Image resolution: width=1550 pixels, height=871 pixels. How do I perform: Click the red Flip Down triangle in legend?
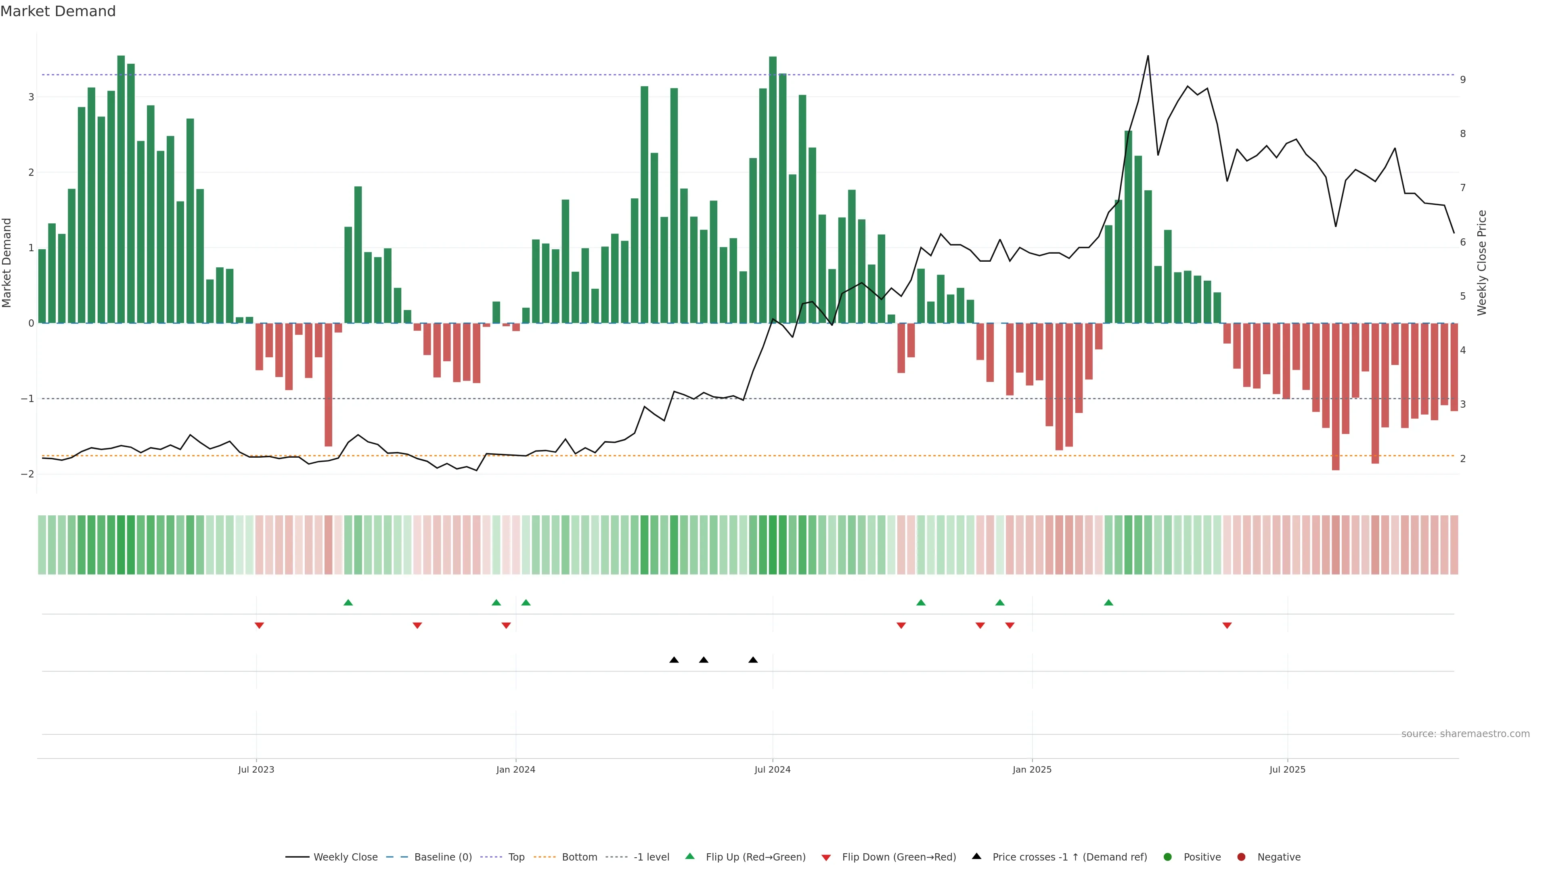click(826, 857)
